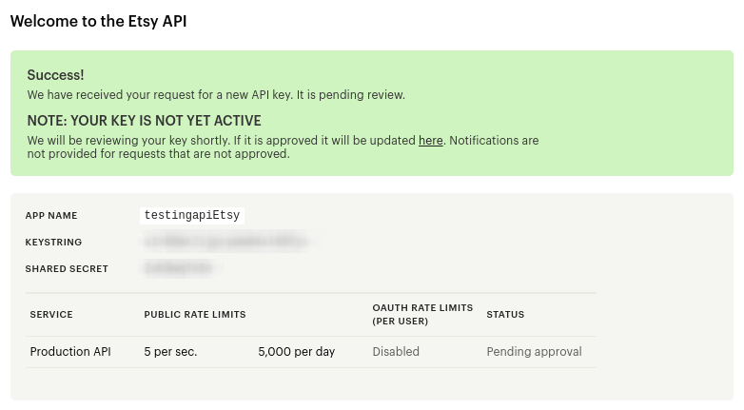The height and width of the screenshot is (410, 744).
Task: Click the 'Disabled' OAuth rate limit cell
Action: click(396, 352)
